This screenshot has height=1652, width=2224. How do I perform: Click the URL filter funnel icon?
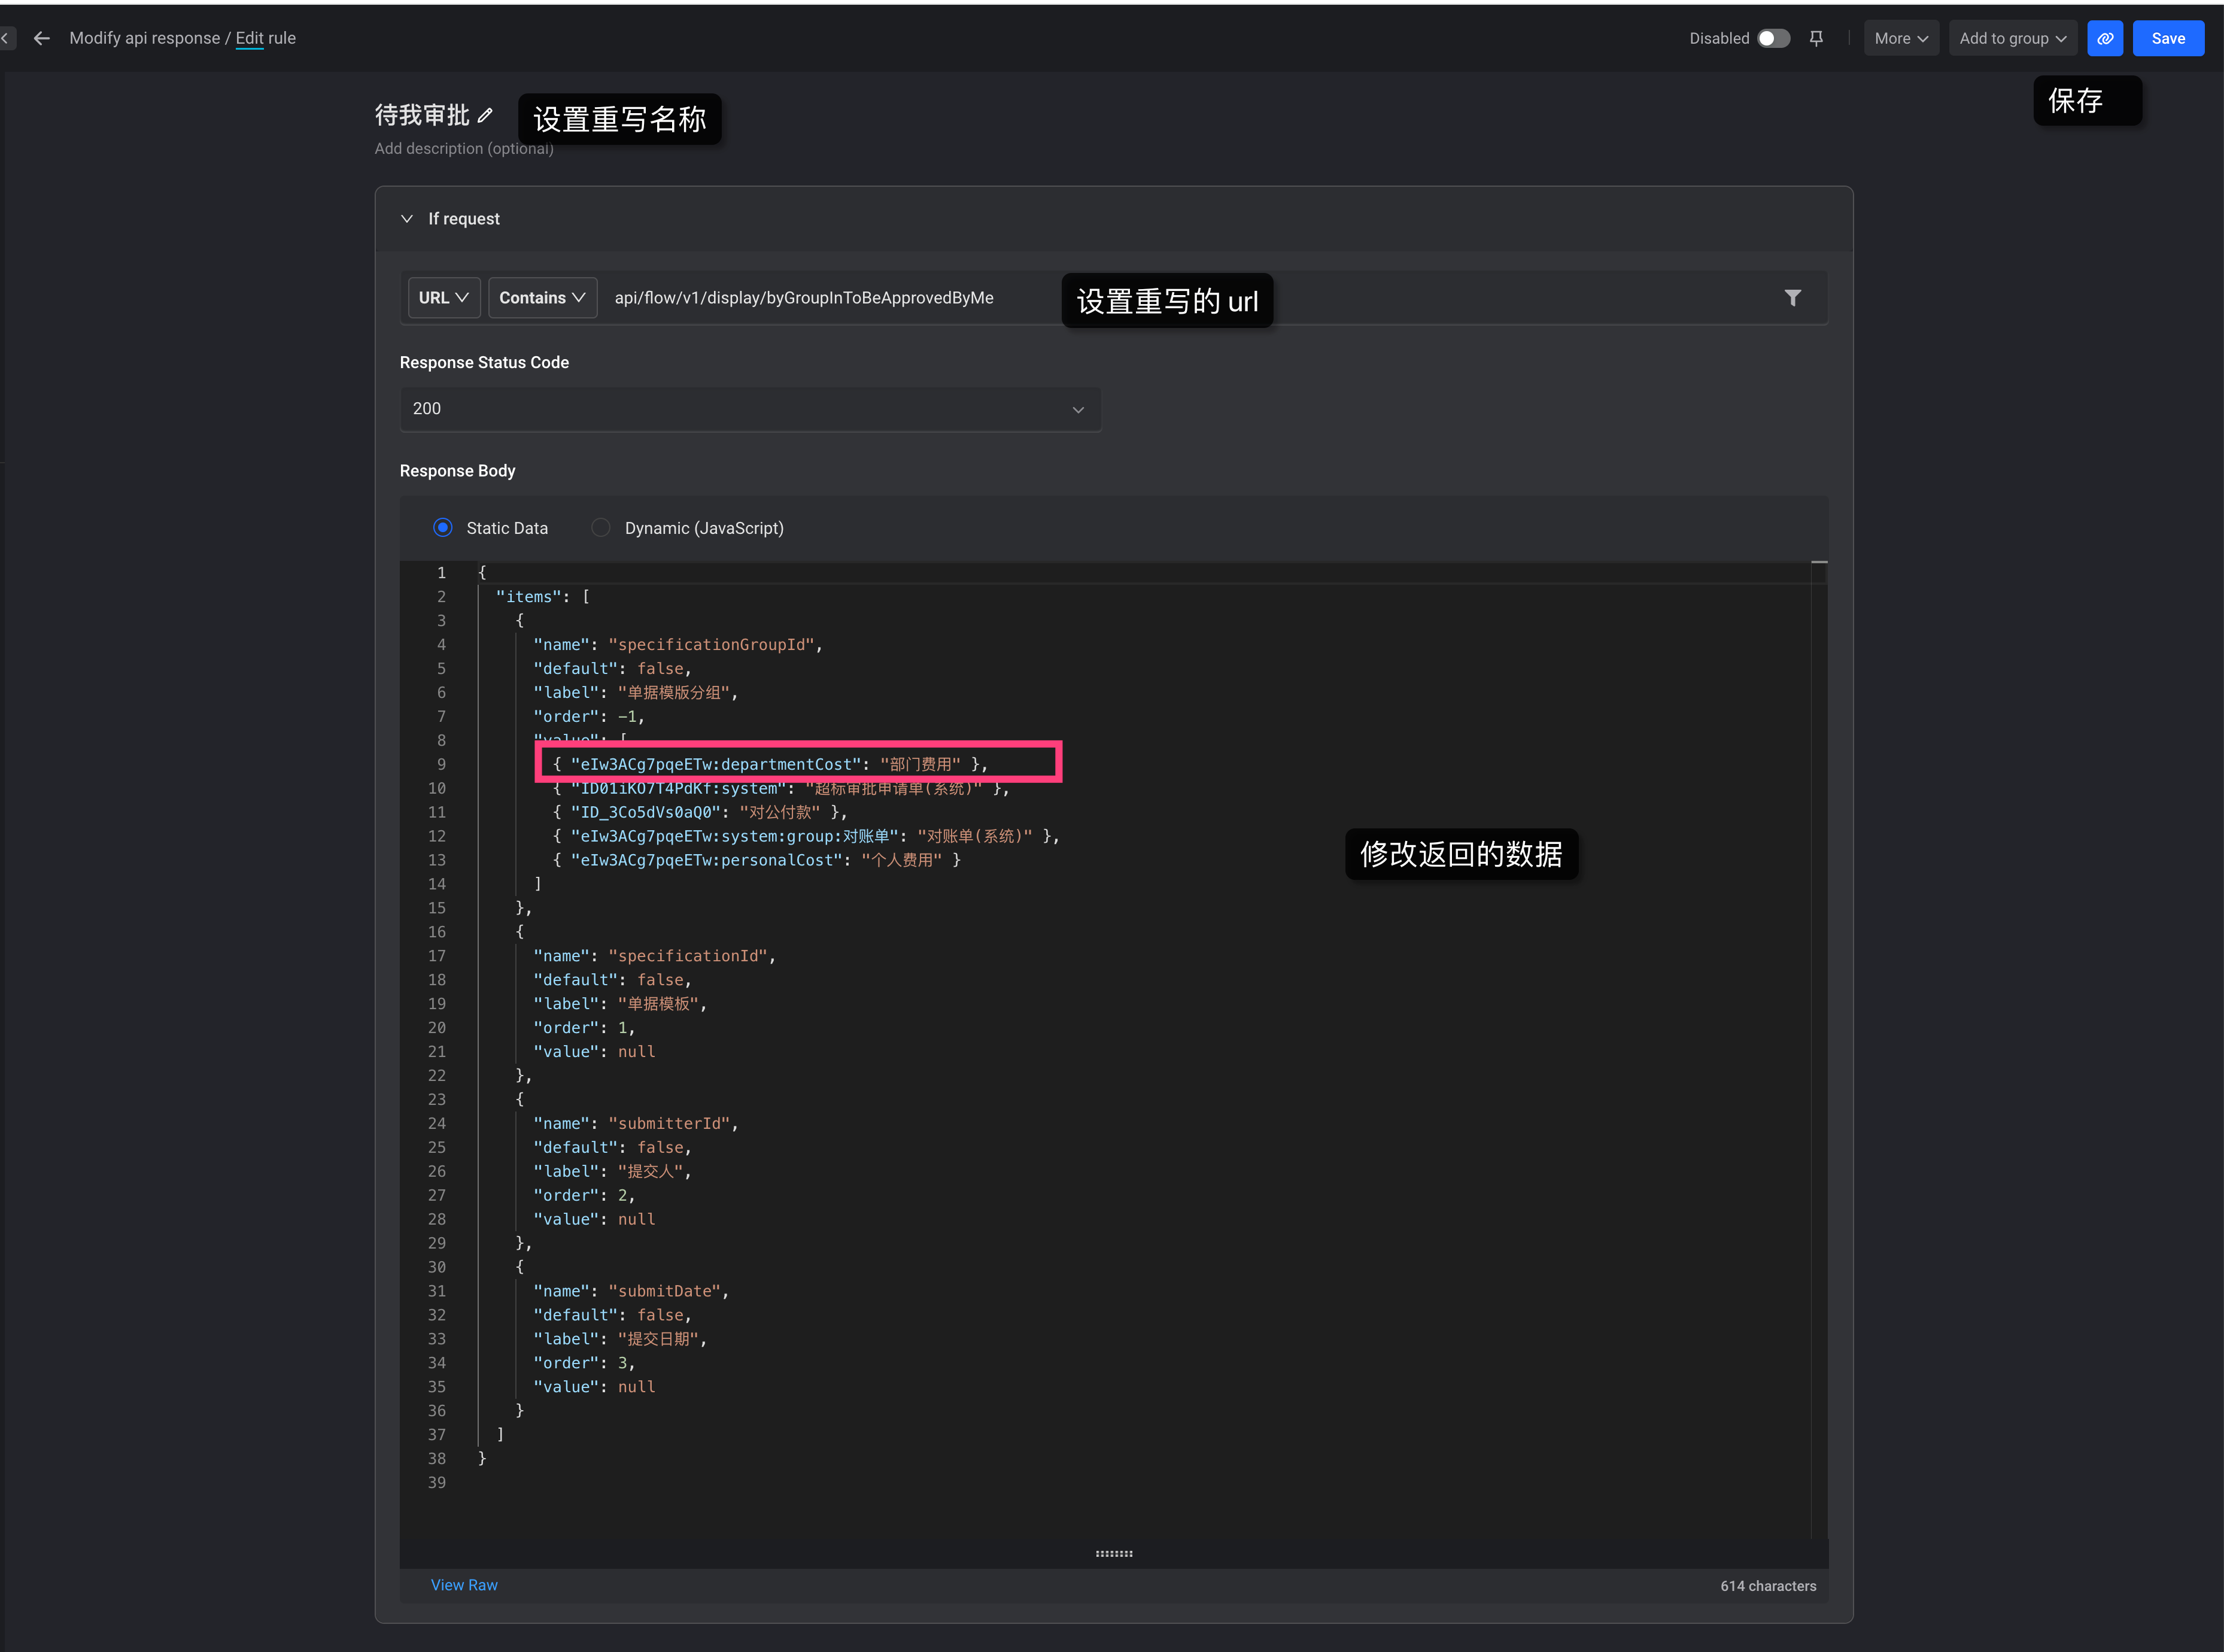[x=1792, y=298]
